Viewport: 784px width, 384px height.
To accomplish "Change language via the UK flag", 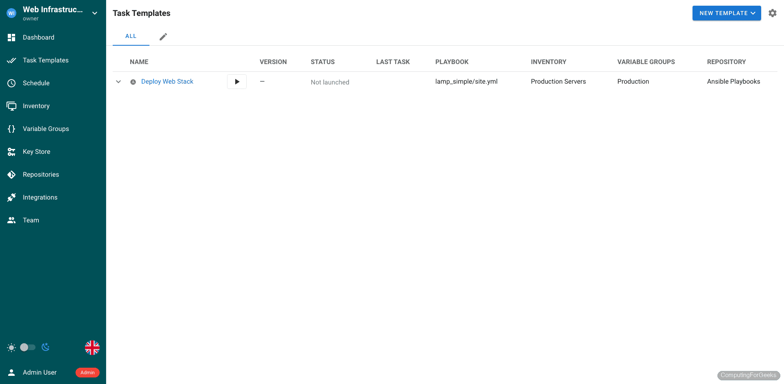I will [x=92, y=347].
